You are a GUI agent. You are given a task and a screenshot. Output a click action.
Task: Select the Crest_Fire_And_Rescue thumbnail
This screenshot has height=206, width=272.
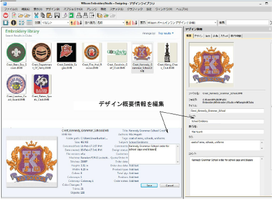pos(92,53)
